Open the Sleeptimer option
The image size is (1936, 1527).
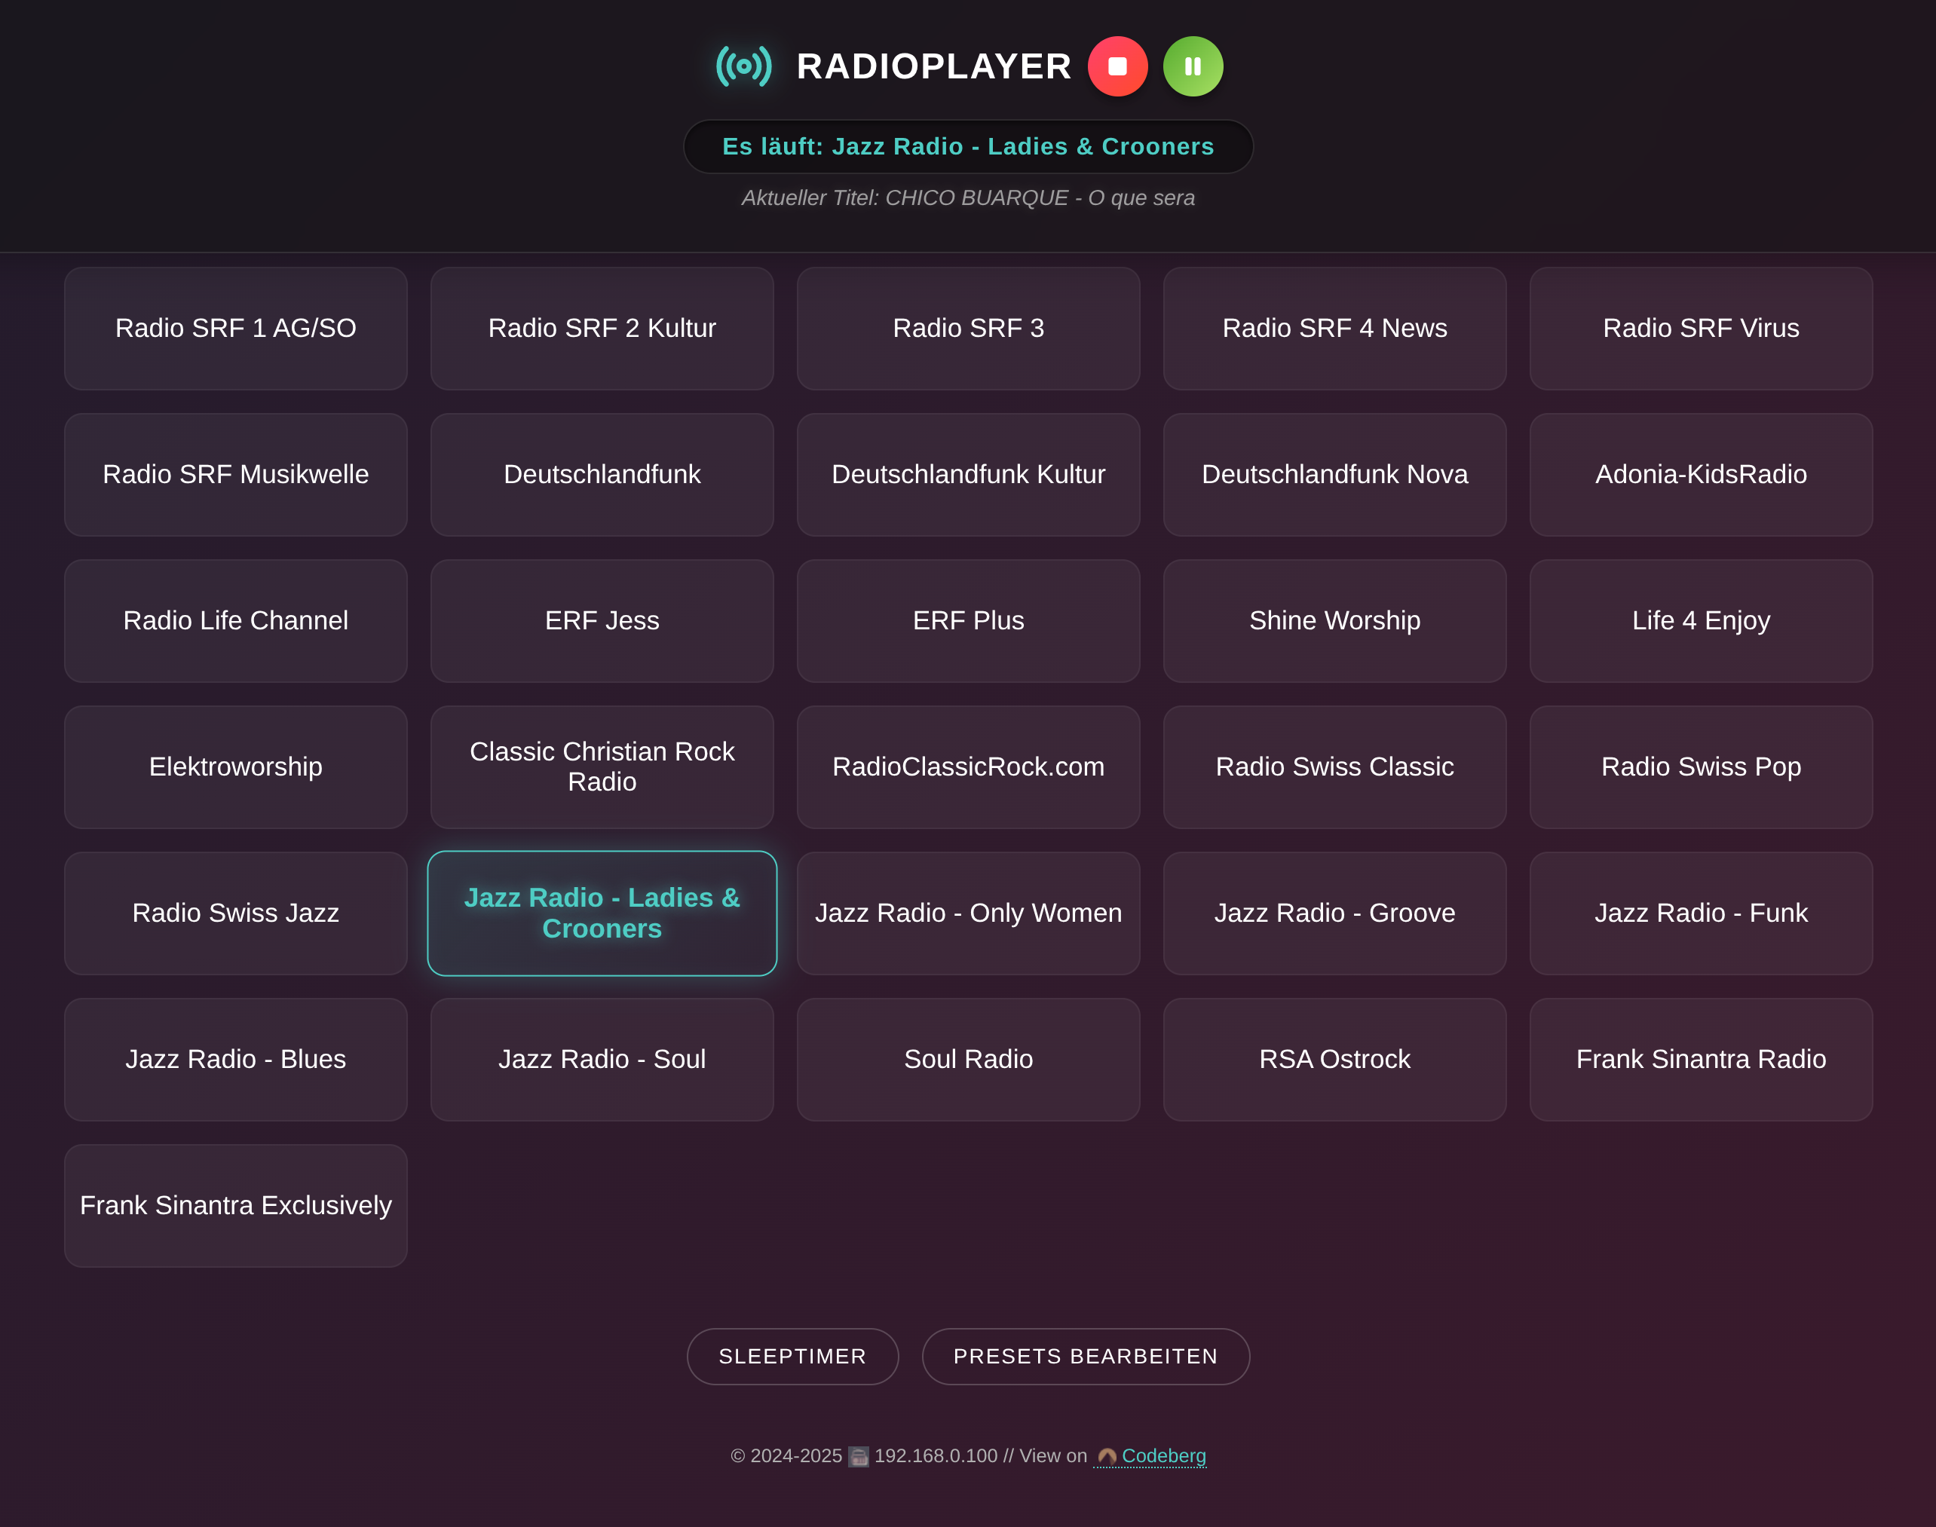792,1356
